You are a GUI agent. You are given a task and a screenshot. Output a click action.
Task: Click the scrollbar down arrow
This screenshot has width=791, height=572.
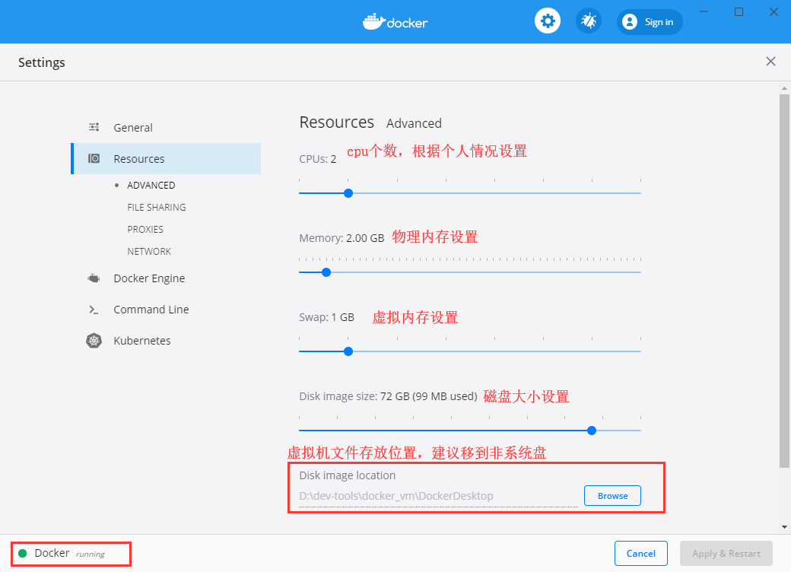click(784, 527)
